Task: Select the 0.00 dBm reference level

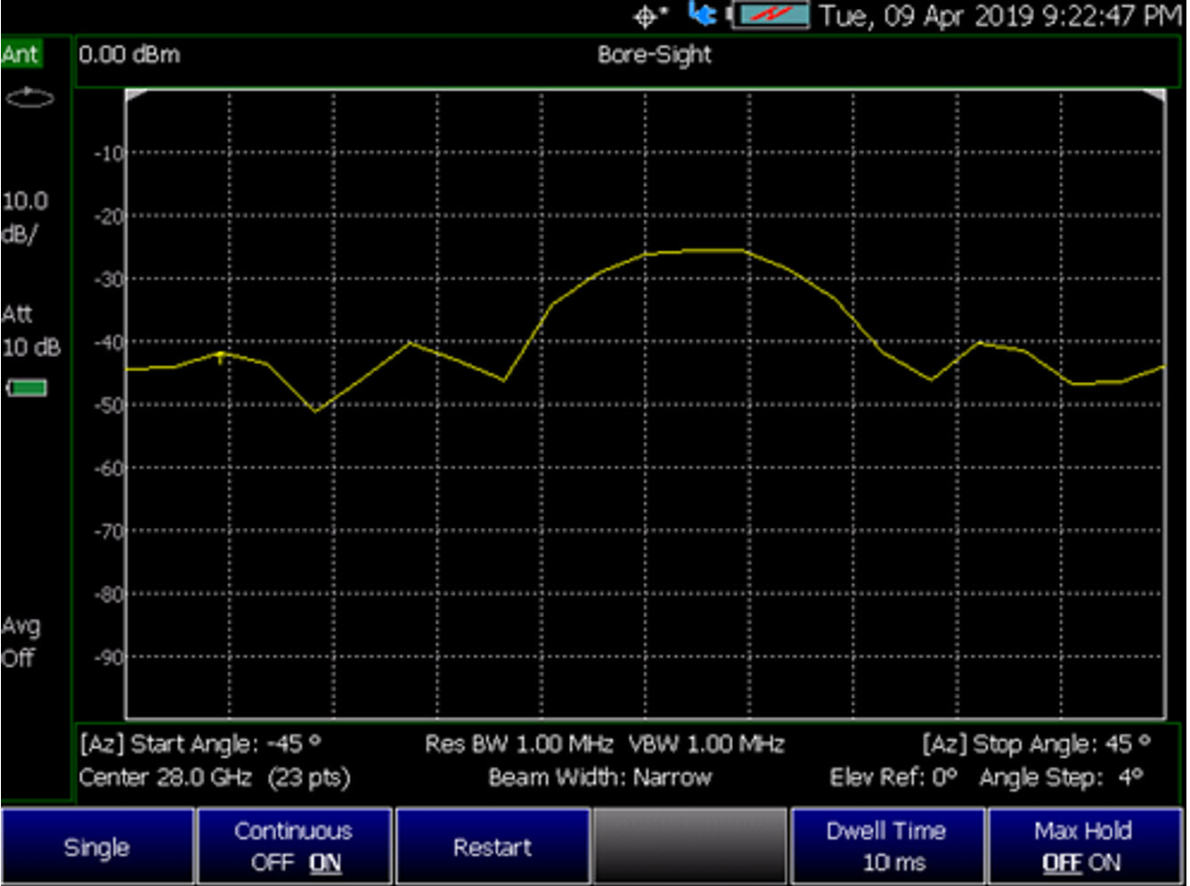Action: point(130,55)
